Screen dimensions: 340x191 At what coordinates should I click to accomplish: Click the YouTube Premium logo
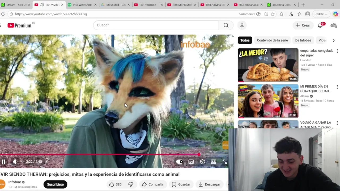(x=19, y=25)
